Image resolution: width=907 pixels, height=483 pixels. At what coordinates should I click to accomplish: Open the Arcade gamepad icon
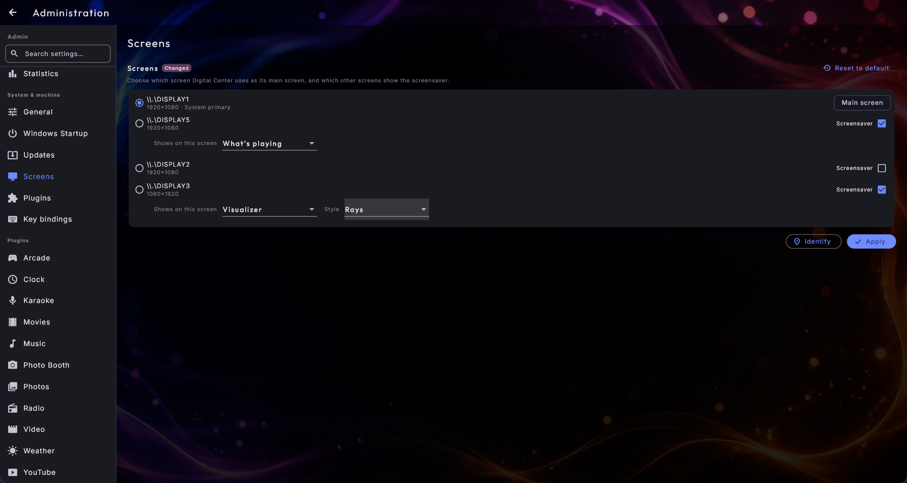tap(13, 258)
